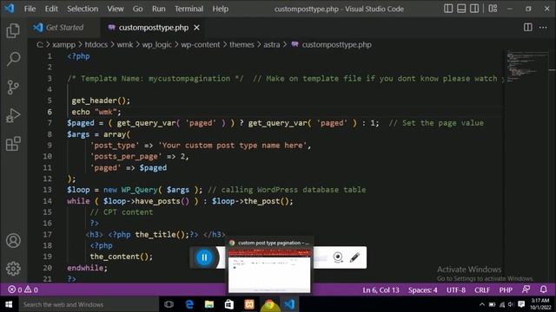Expand xampp breadcrumb segment
556x312 pixels.
point(63,44)
